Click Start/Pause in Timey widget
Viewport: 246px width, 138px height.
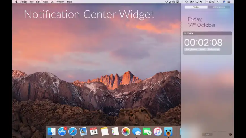pos(191,49)
